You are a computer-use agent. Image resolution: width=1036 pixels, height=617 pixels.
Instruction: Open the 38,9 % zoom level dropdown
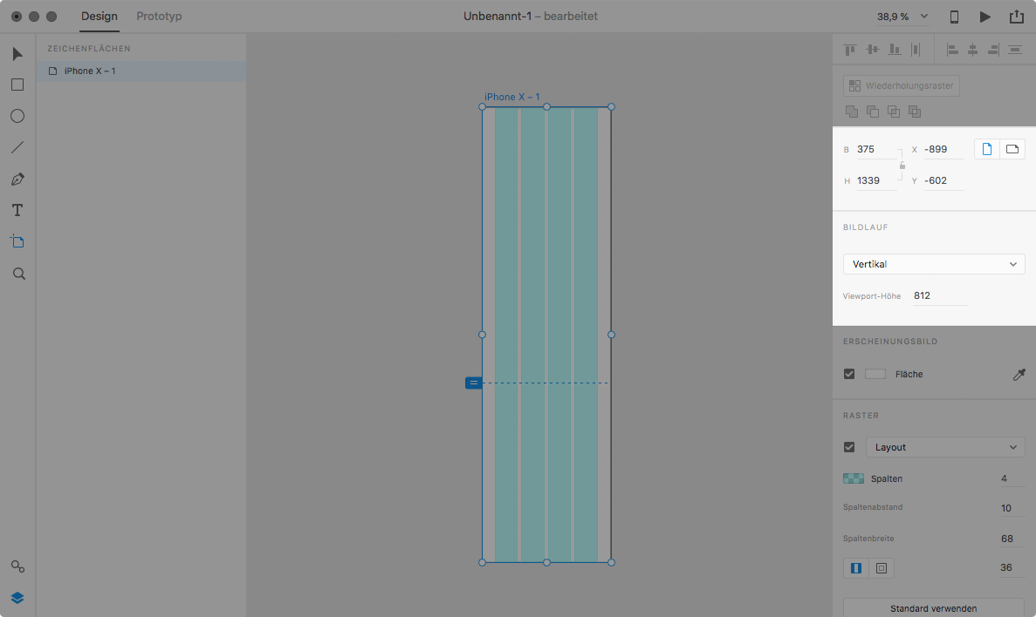902,16
